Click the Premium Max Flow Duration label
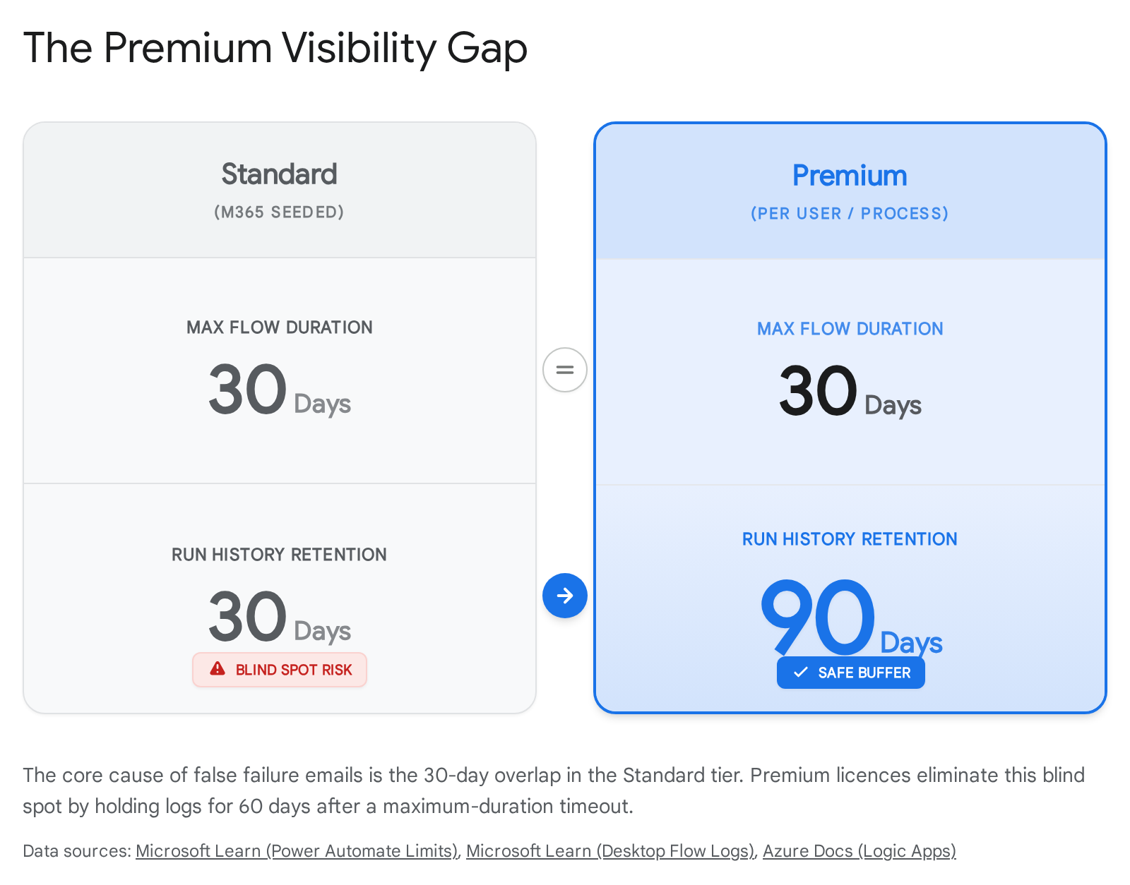The height and width of the screenshot is (885, 1130). (x=850, y=329)
